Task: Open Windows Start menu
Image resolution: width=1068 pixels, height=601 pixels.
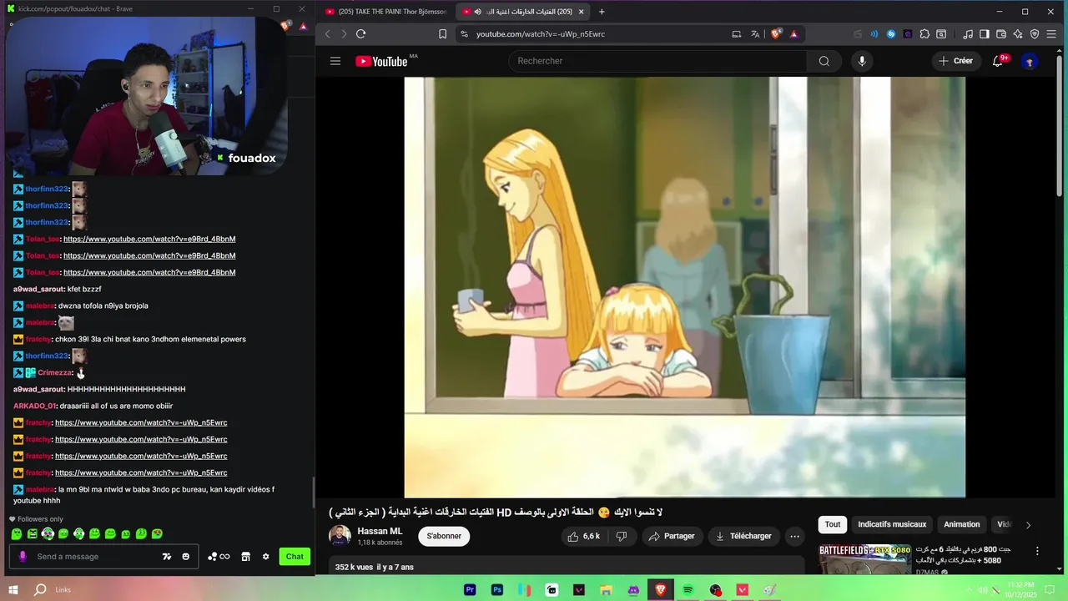Action: point(13,589)
